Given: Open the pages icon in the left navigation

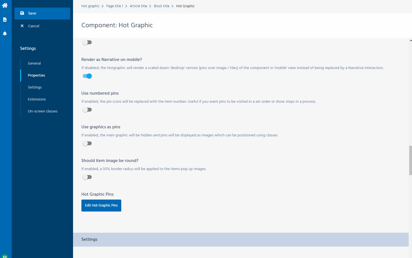Looking at the screenshot, I should (5, 19).
